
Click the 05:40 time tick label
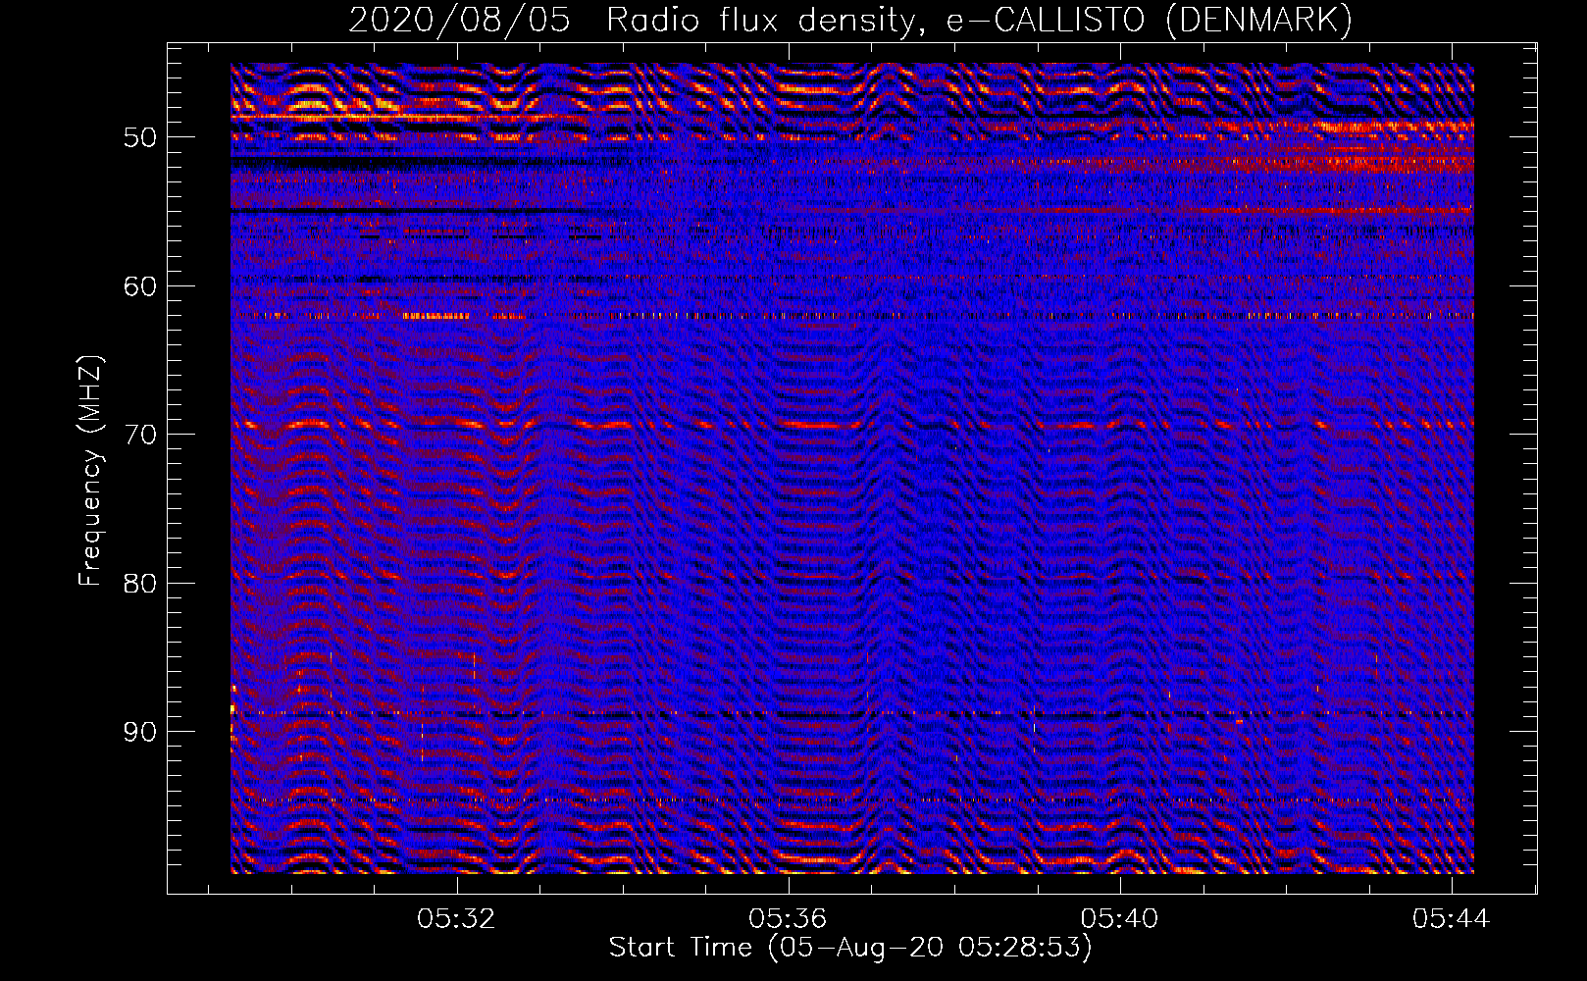pos(1120,919)
